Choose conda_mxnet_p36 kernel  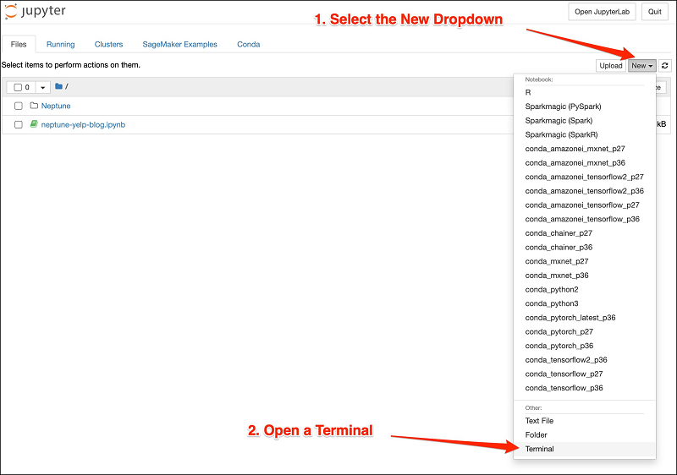pyautogui.click(x=585, y=276)
